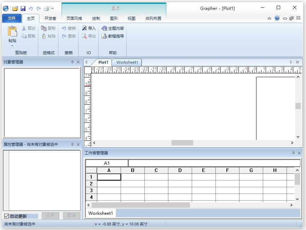The image size is (306, 230).
Task: Click the worksheet scroll down arrow
Action: (x=297, y=199)
